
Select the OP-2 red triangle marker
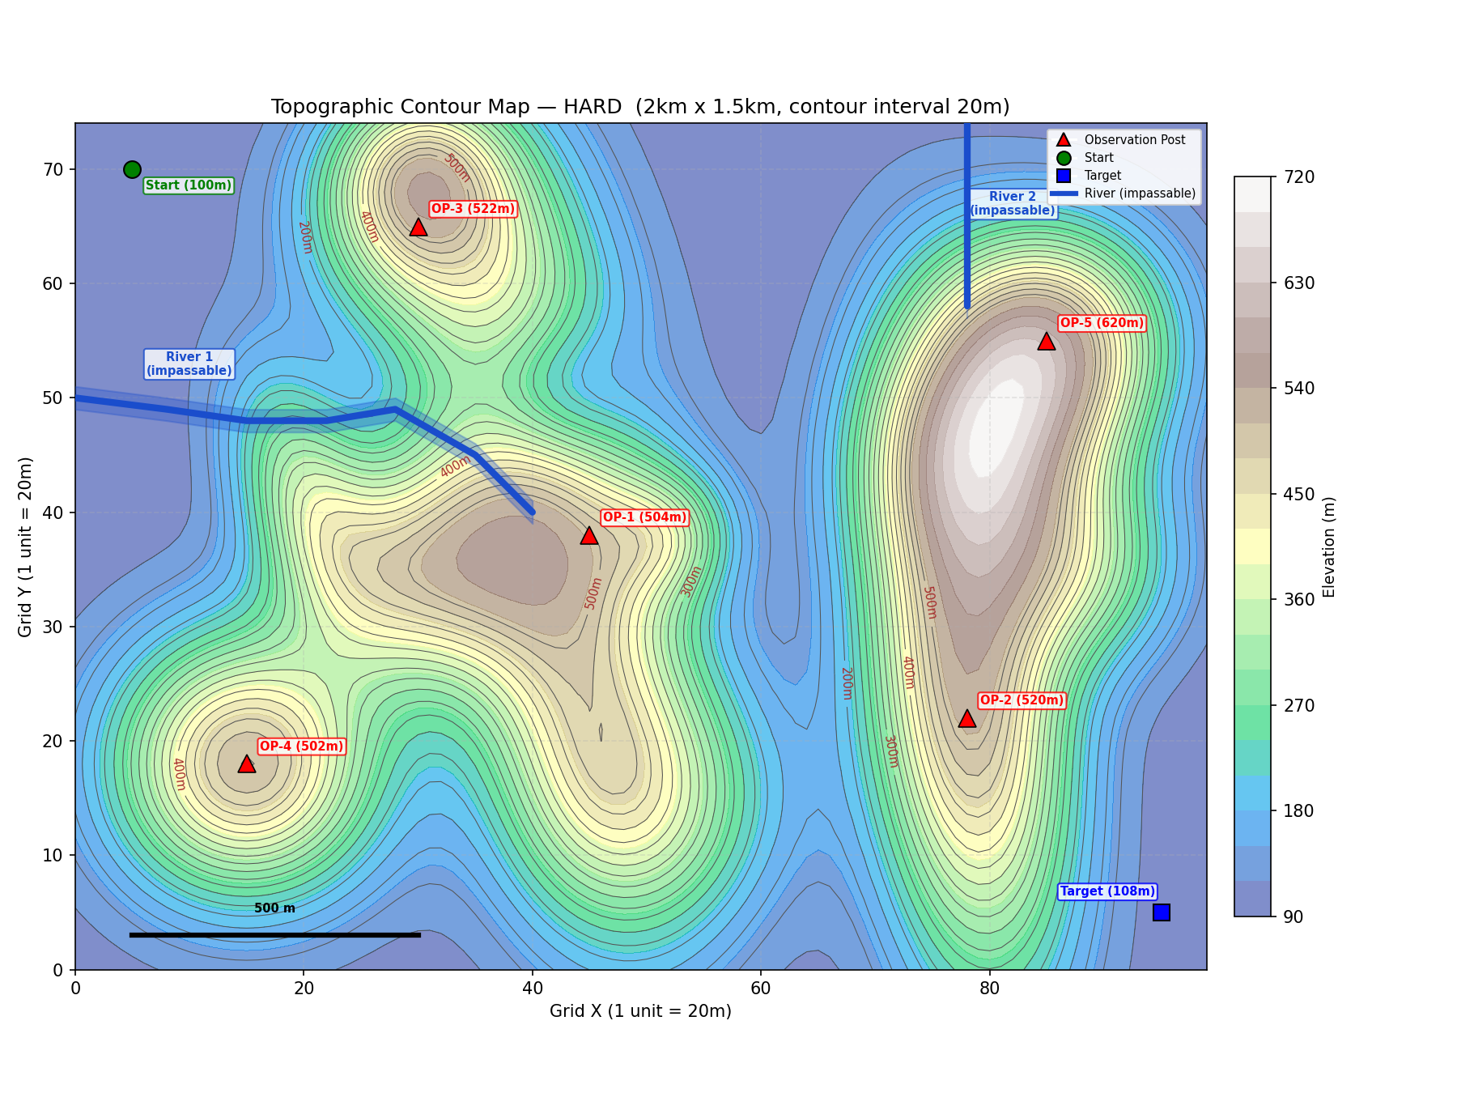click(966, 718)
